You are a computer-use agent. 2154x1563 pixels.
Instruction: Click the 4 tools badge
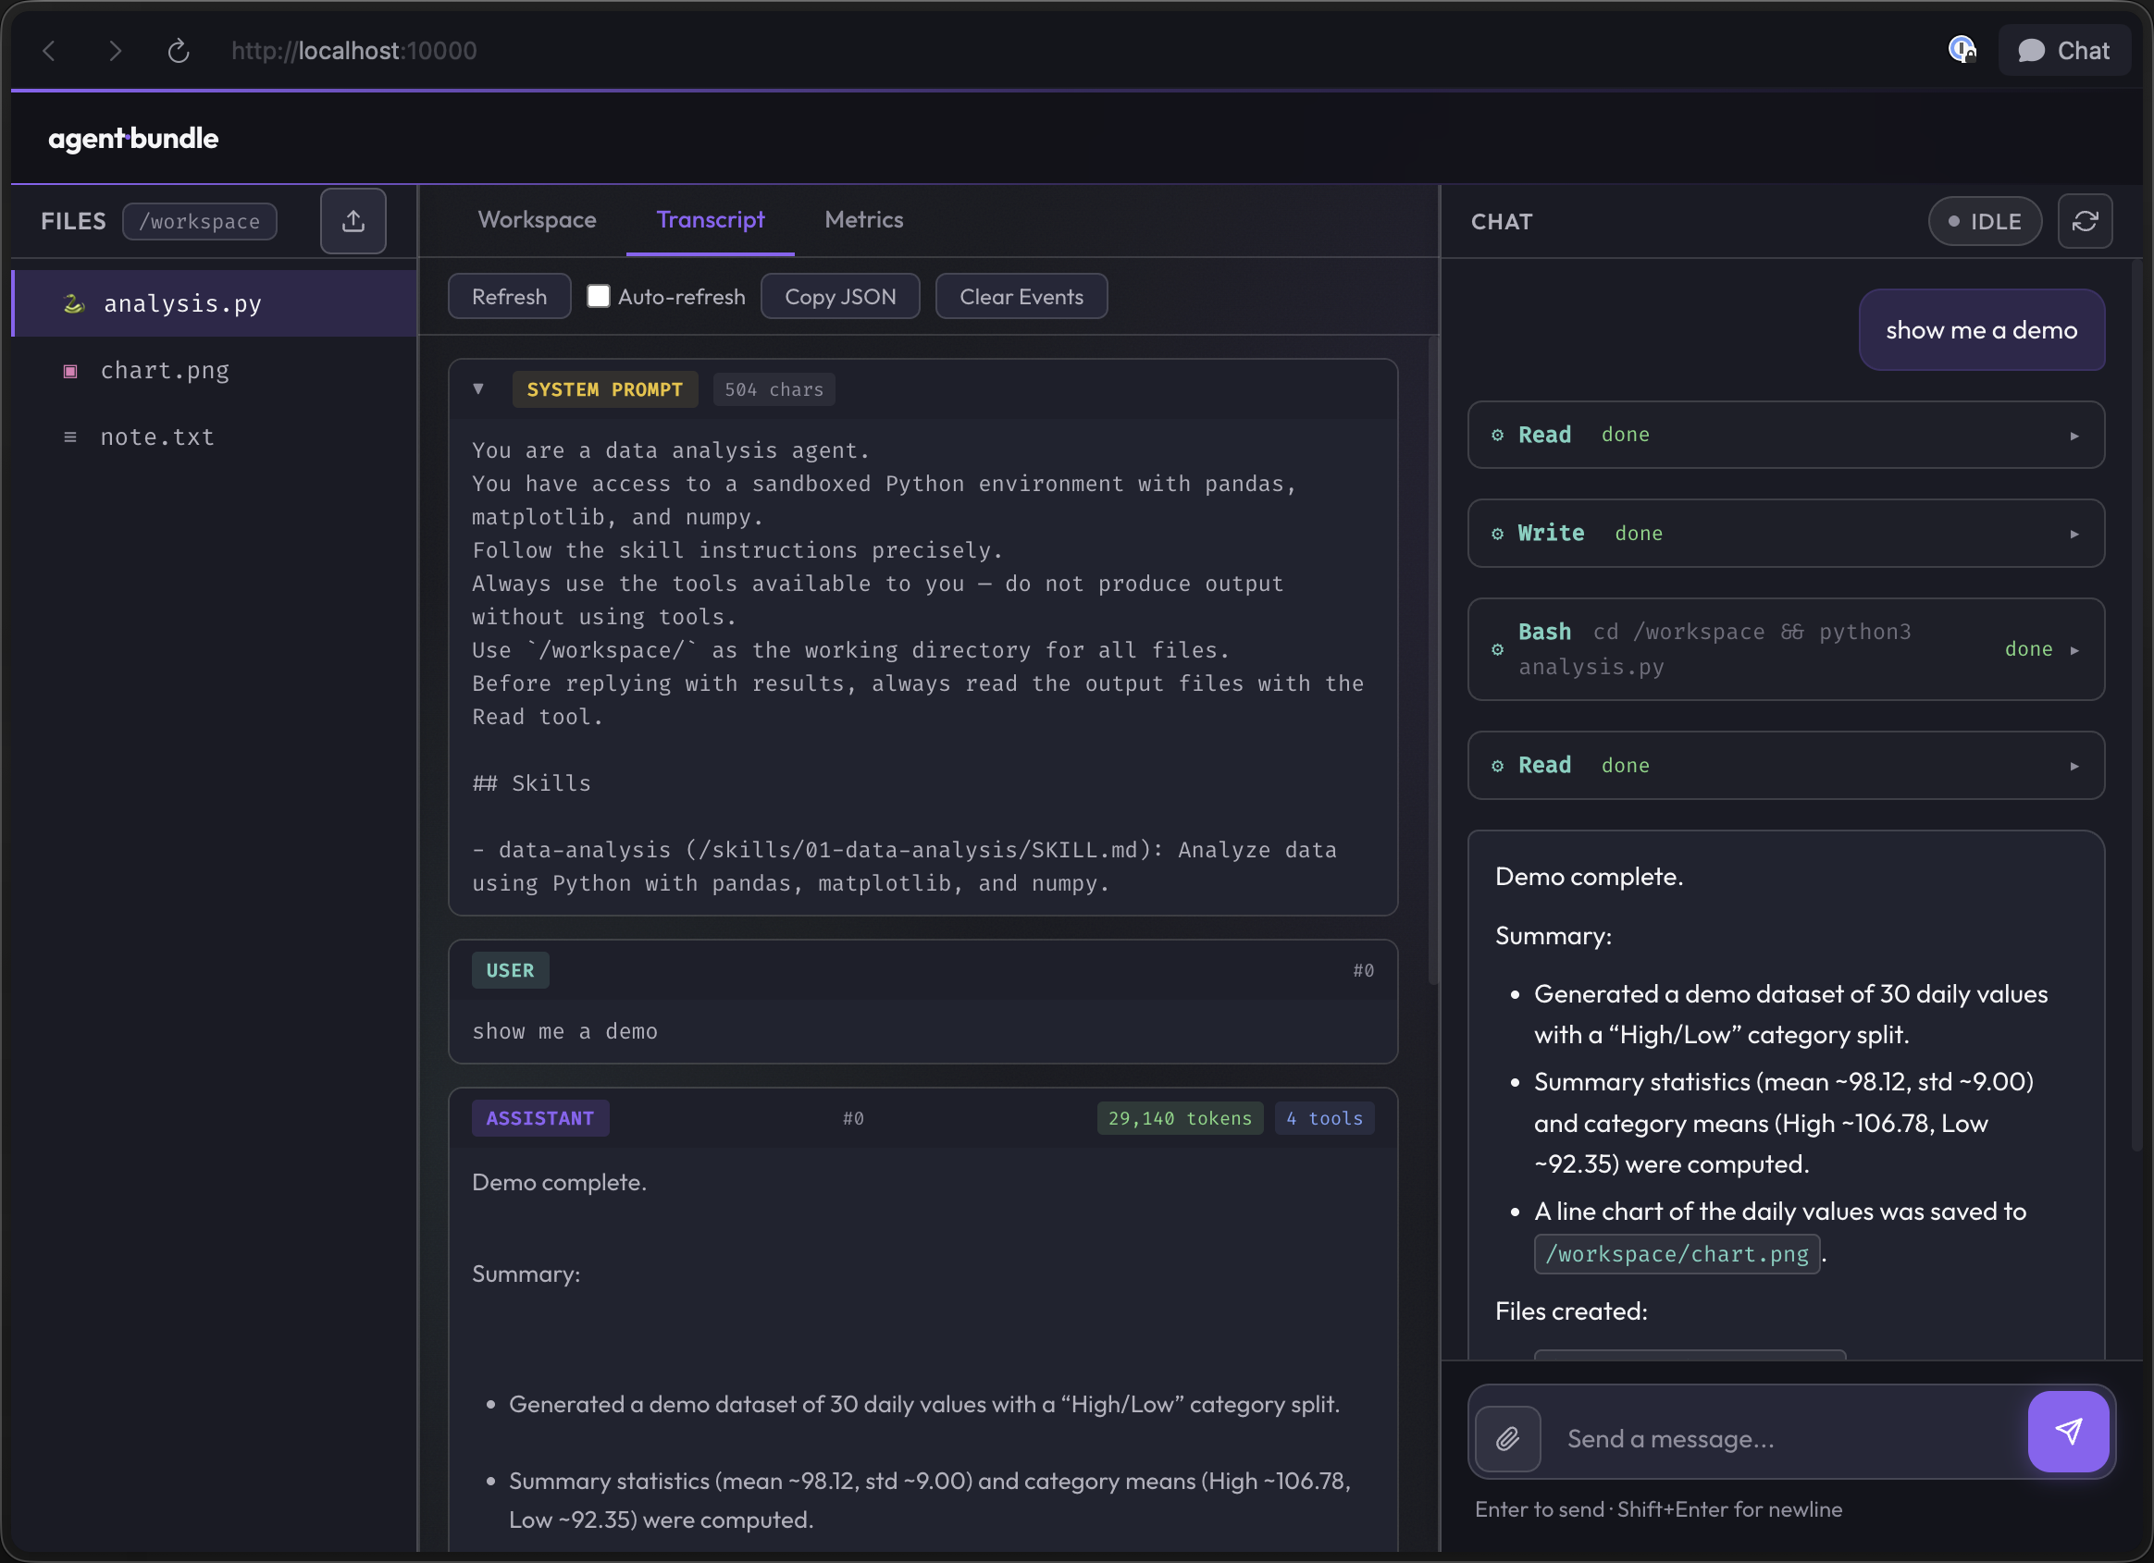click(1324, 1117)
